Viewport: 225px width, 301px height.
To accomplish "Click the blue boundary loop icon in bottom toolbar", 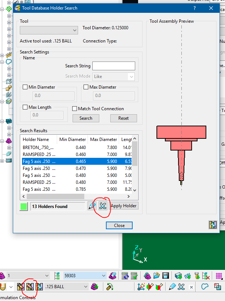I will click(x=205, y=287).
